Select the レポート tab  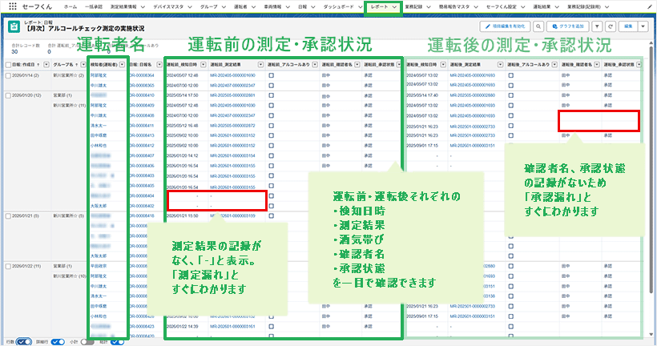[379, 6]
